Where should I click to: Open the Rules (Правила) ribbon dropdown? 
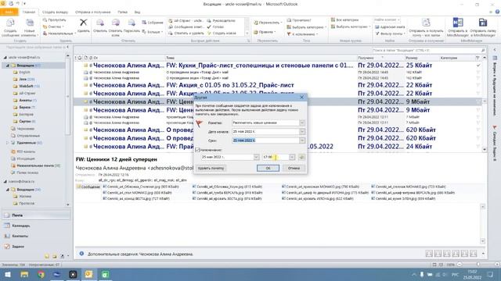(x=265, y=32)
